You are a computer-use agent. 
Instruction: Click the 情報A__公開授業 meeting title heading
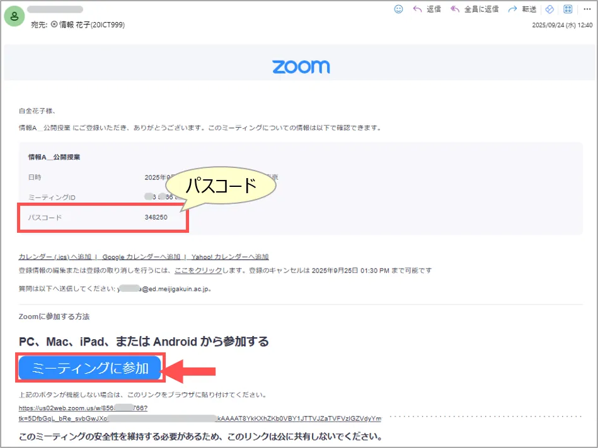click(x=54, y=157)
